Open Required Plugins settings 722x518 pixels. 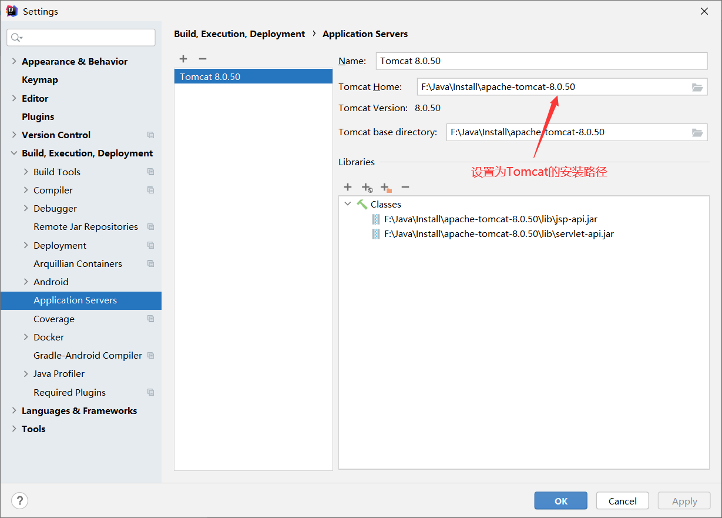(70, 392)
